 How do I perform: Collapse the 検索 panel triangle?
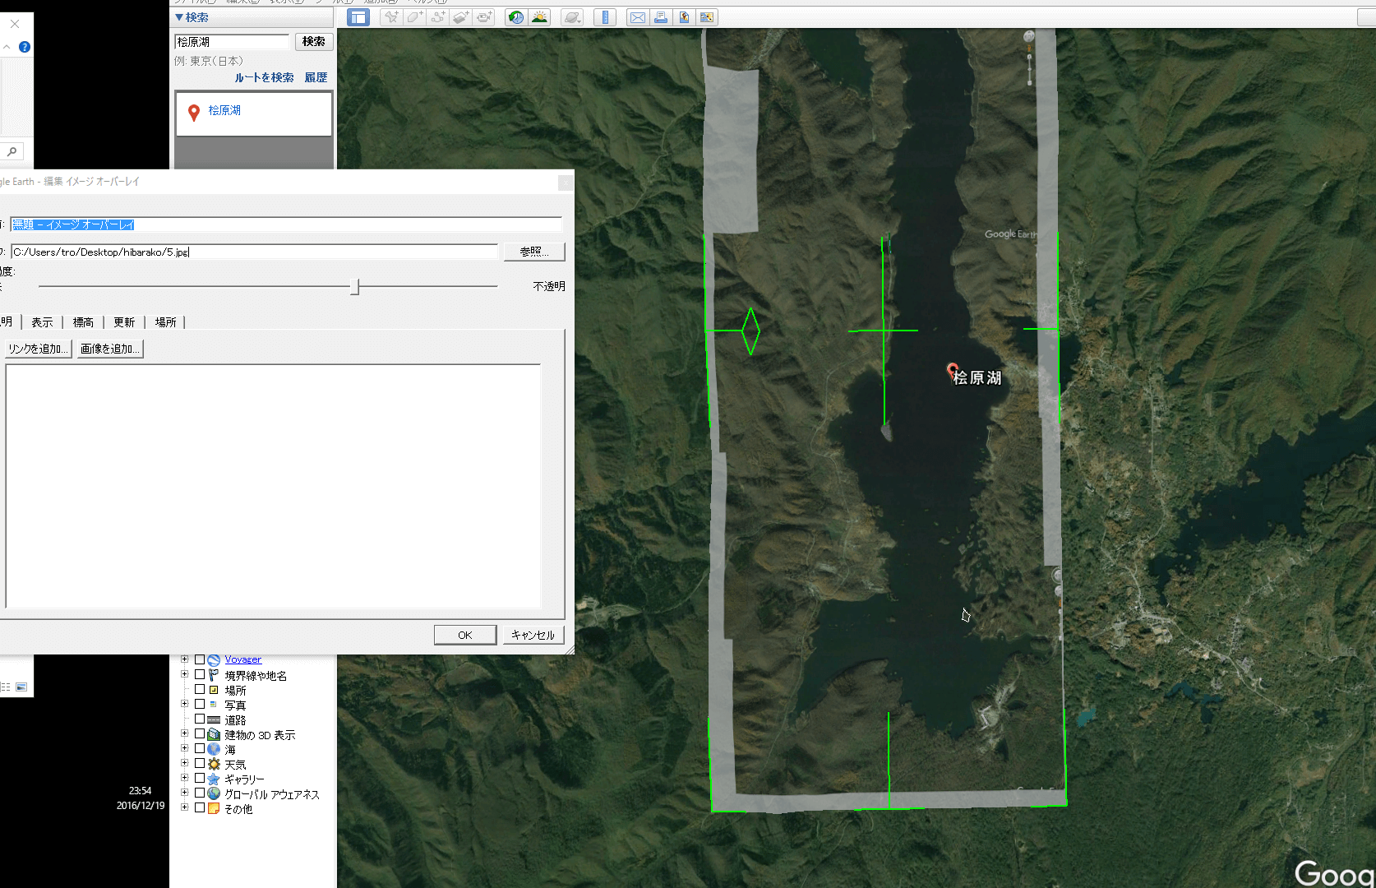click(179, 17)
